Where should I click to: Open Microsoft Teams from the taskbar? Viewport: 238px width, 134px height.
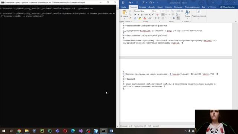pyautogui.click(x=58, y=131)
